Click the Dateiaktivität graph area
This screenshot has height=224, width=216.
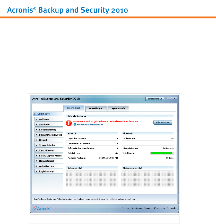point(92,179)
